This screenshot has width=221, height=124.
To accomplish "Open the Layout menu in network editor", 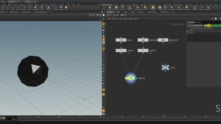I will tap(131, 19).
